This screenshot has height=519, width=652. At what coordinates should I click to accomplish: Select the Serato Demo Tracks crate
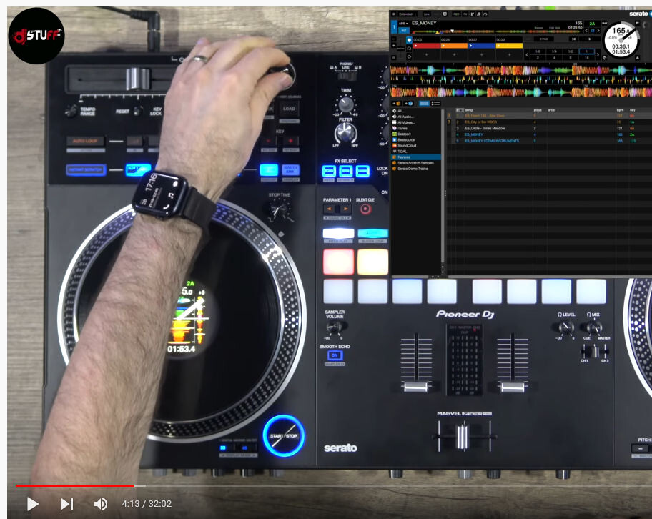coord(410,169)
